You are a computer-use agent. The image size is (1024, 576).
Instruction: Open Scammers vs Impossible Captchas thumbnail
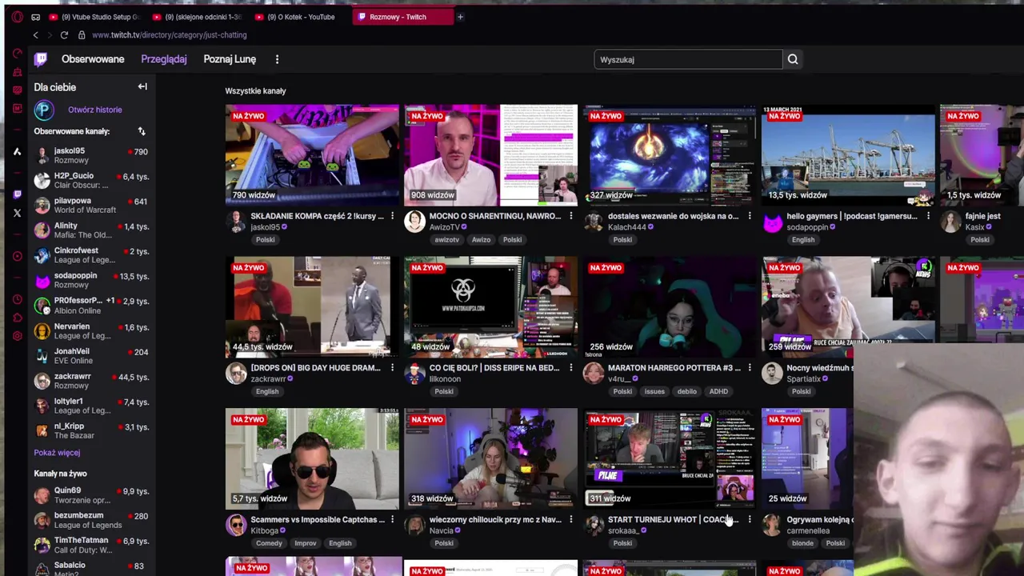click(x=312, y=458)
